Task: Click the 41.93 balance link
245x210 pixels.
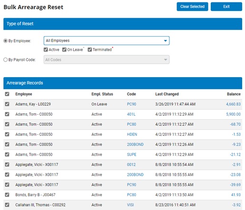Action: point(236,195)
